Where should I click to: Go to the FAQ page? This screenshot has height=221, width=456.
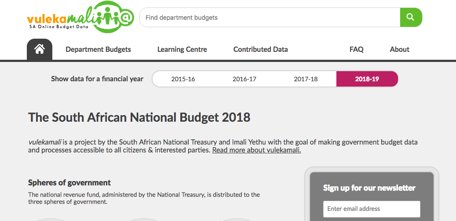tap(357, 49)
